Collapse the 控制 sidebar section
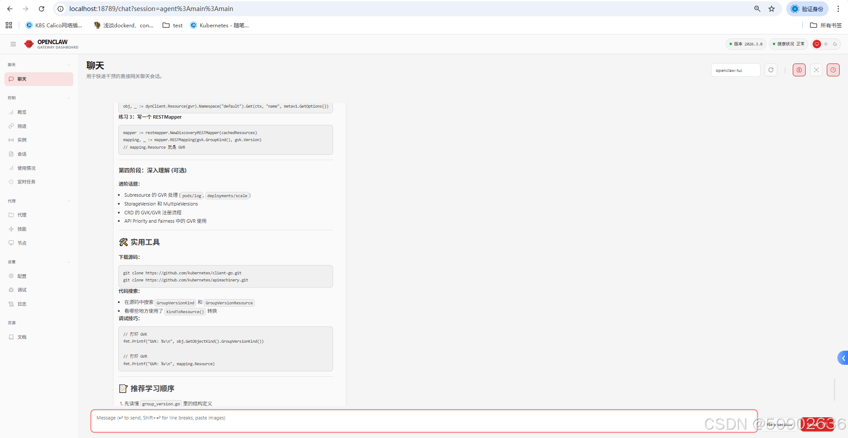This screenshot has height=438, width=848. (x=39, y=98)
